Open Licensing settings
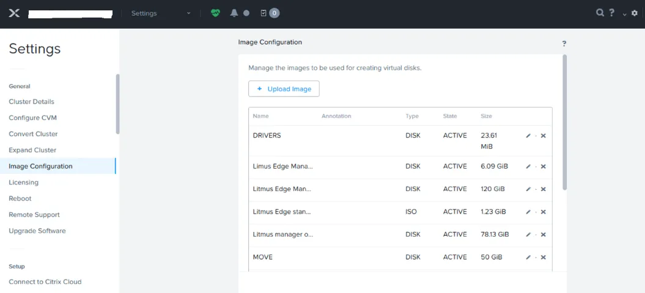This screenshot has height=293, width=645. pyautogui.click(x=23, y=182)
